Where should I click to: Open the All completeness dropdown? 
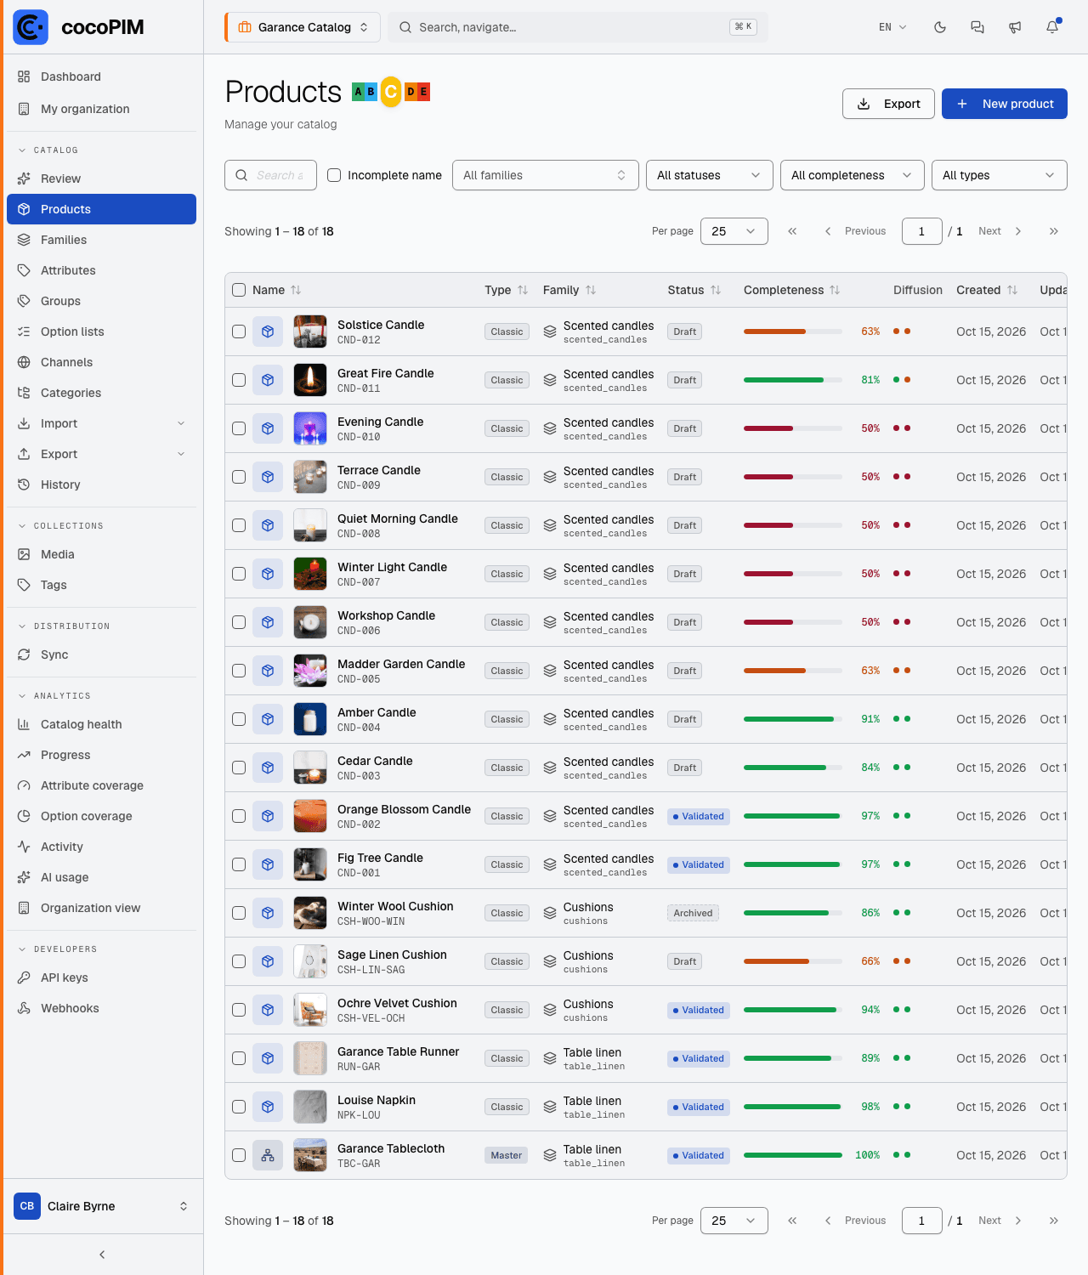pos(853,175)
